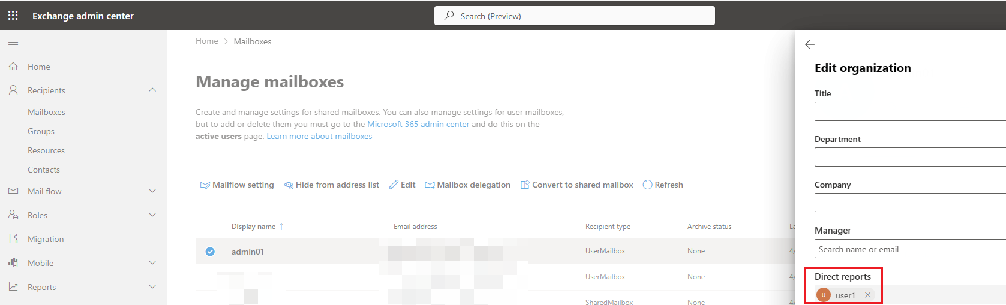Image resolution: width=1006 pixels, height=305 pixels.
Task: Click the Archive status column header
Action: [x=710, y=227]
